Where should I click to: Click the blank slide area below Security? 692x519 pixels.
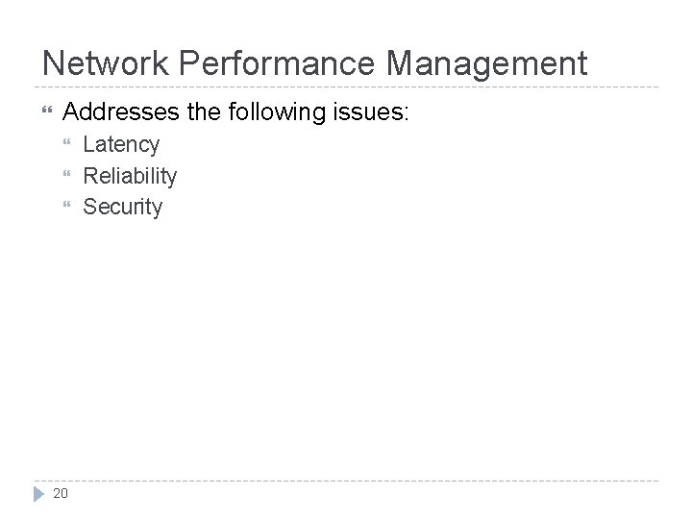click(346, 344)
